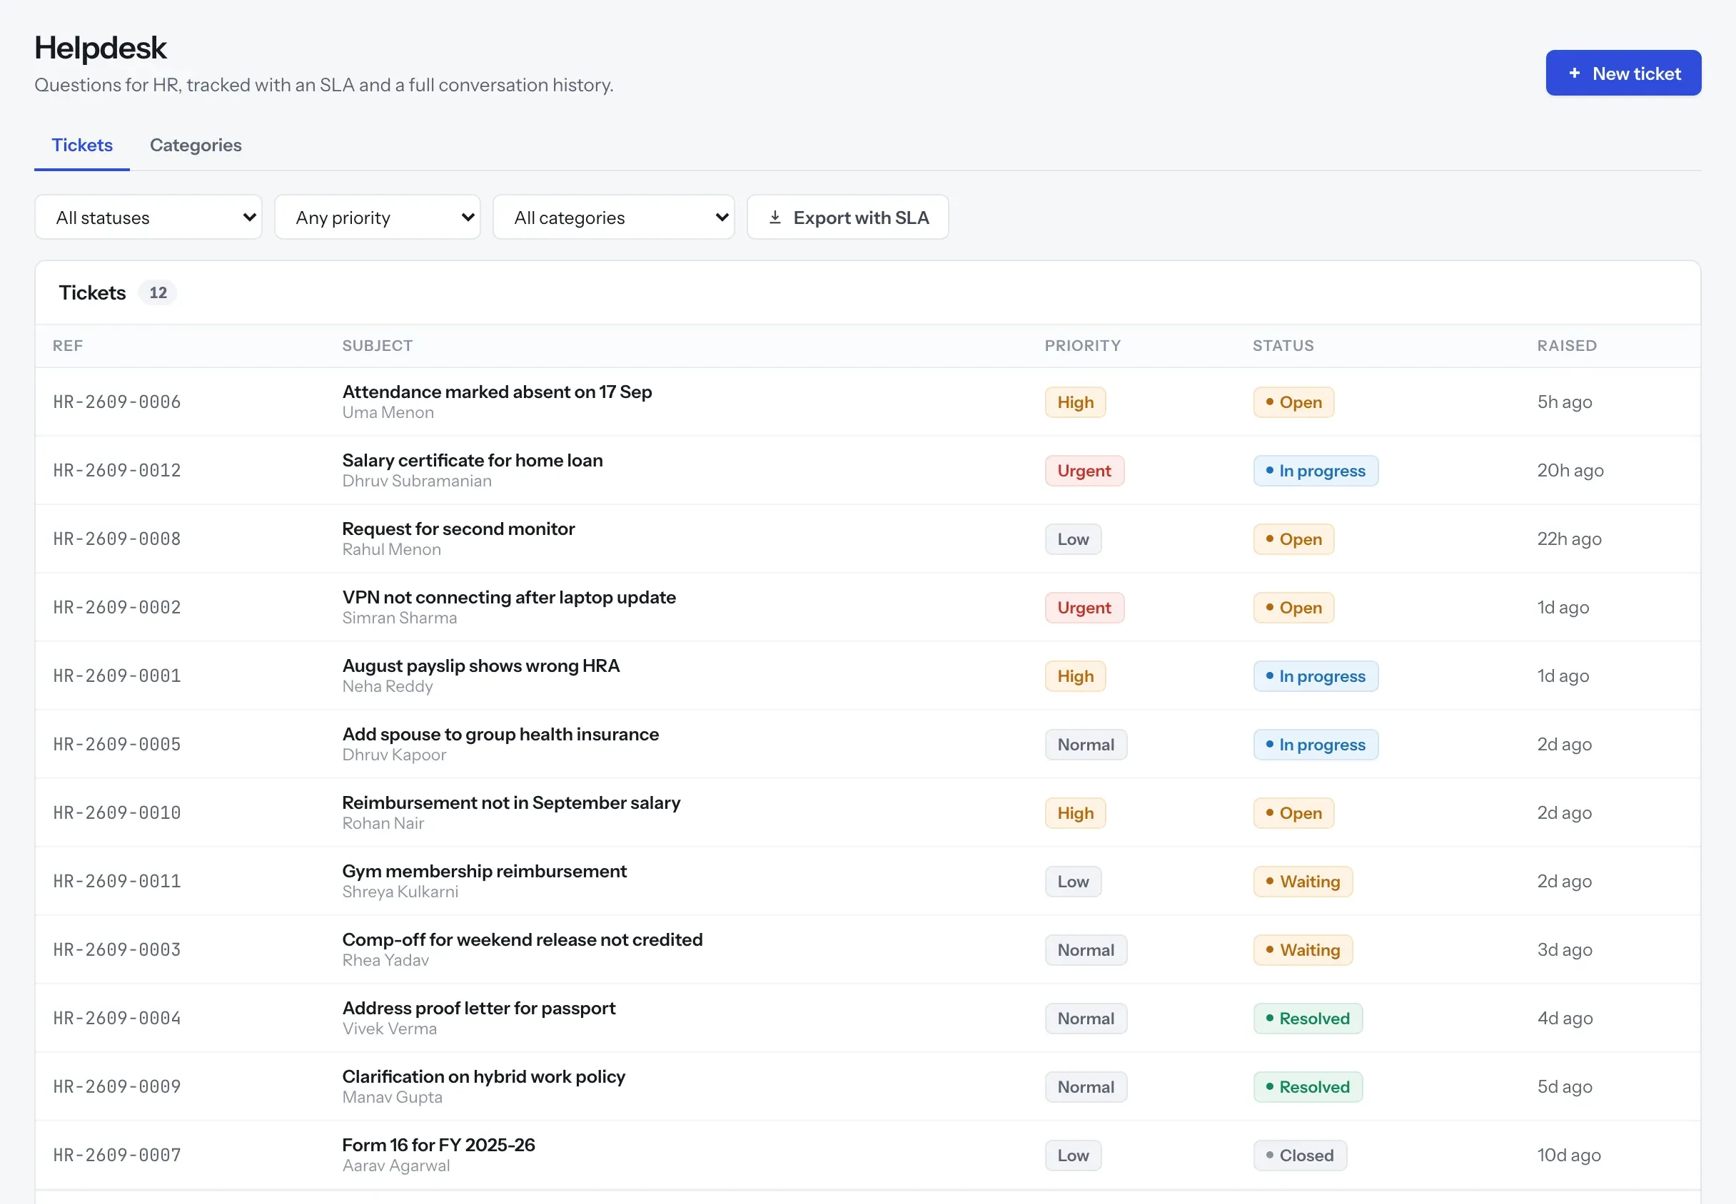This screenshot has width=1736, height=1204.
Task: Click the New ticket button label
Action: coord(1636,73)
